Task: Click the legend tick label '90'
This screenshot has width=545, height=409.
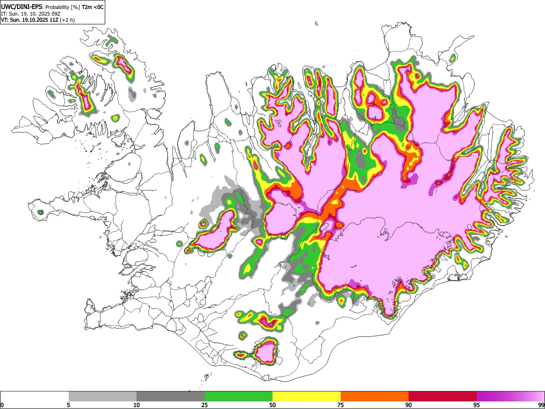Action: pyautogui.click(x=409, y=405)
